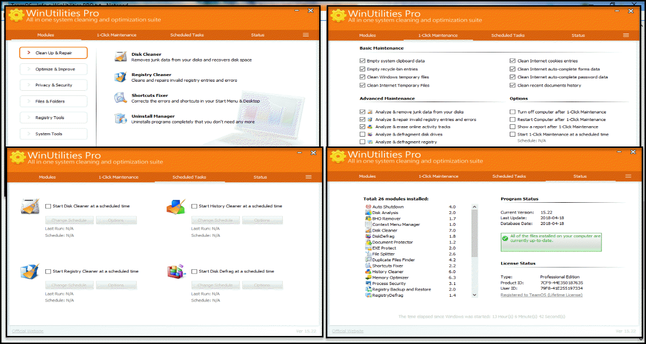Open Official Website link in the Status window

click(348, 331)
